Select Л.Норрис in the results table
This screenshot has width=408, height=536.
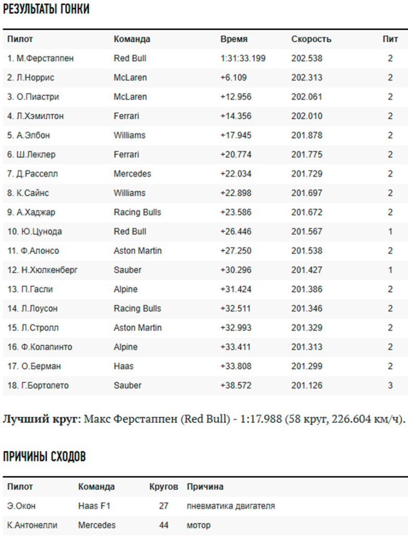point(31,77)
